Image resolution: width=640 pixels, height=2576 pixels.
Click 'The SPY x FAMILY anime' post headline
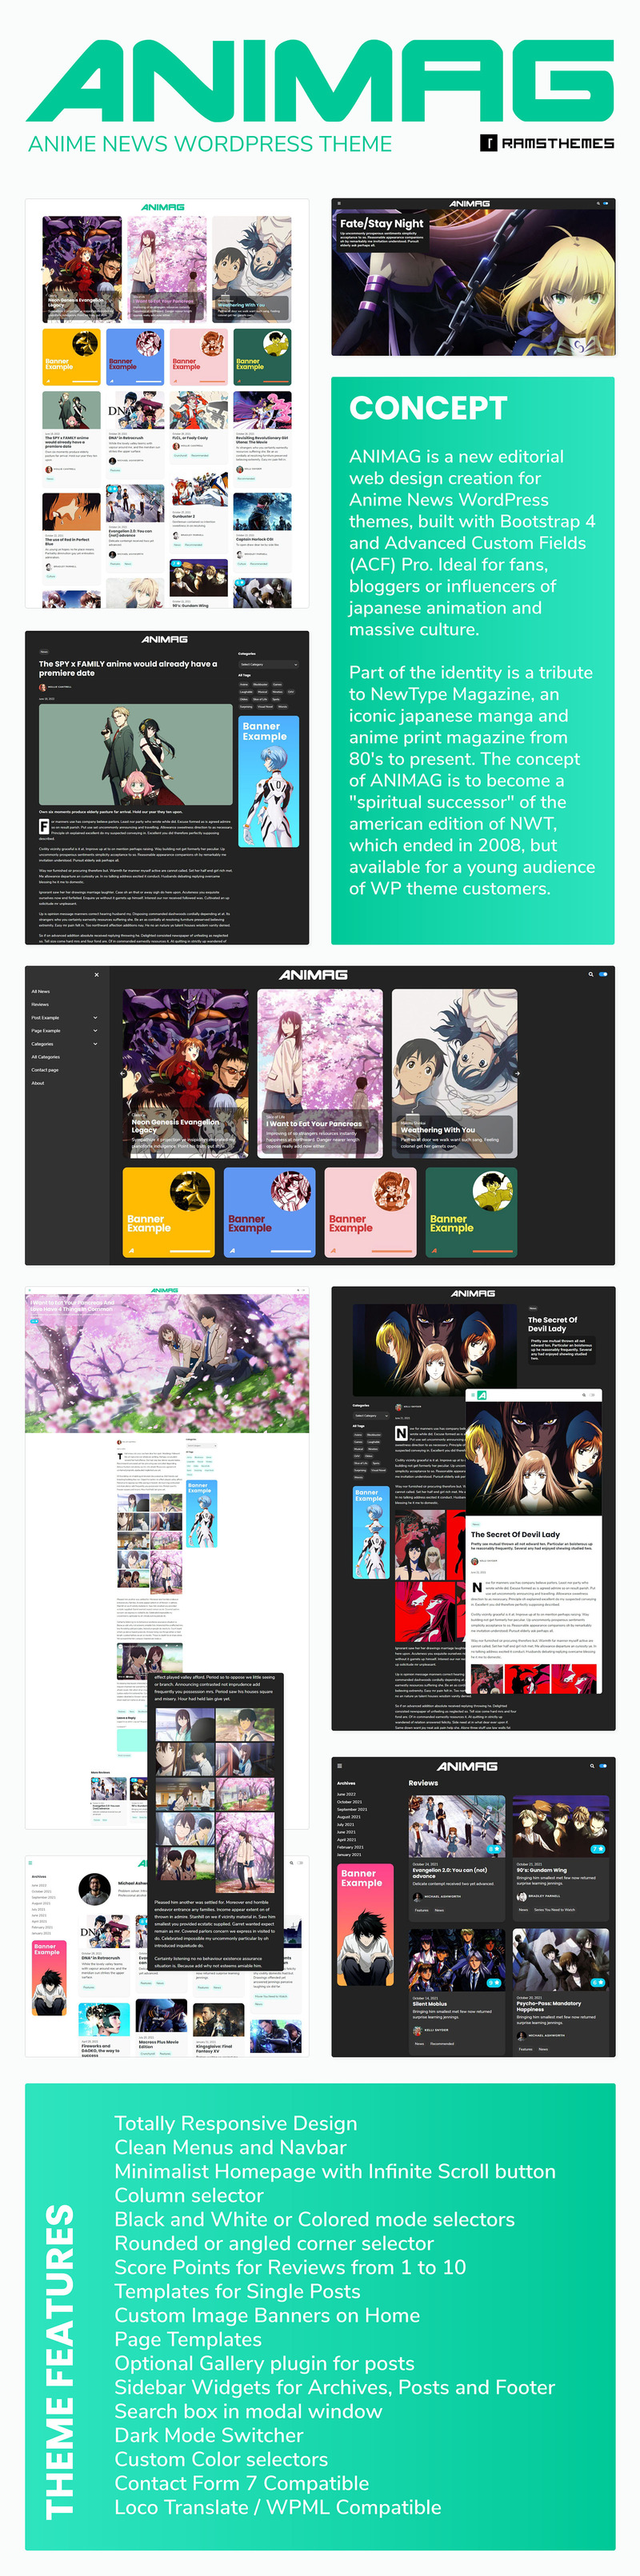pyautogui.click(x=128, y=668)
